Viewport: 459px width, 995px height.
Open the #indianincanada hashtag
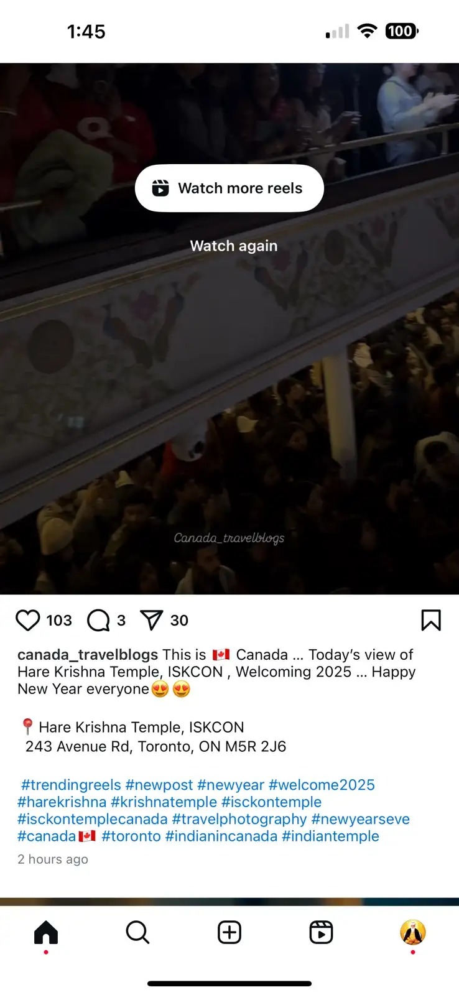(221, 836)
